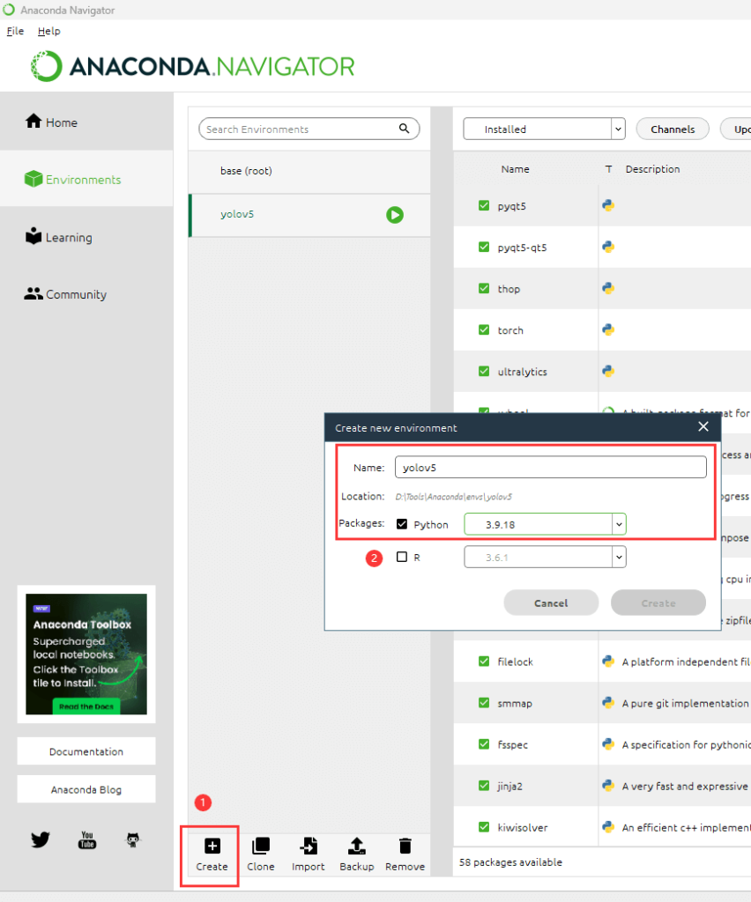Click the Remove environment trash icon
751x902 pixels.
point(405,846)
